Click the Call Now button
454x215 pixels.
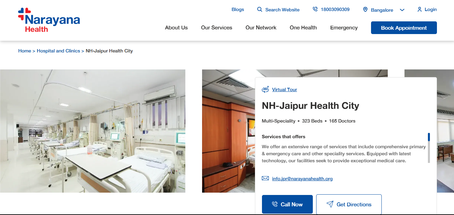pyautogui.click(x=287, y=204)
